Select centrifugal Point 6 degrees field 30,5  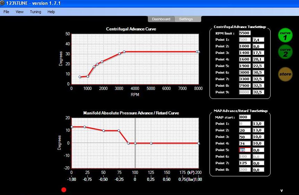click(258, 73)
